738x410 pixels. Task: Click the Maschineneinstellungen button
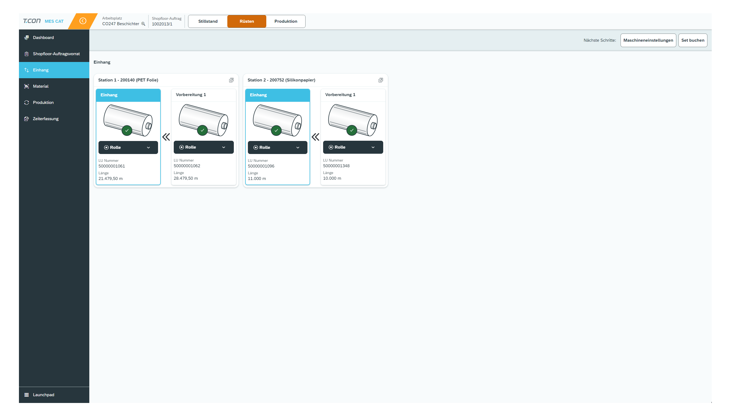[x=648, y=40]
